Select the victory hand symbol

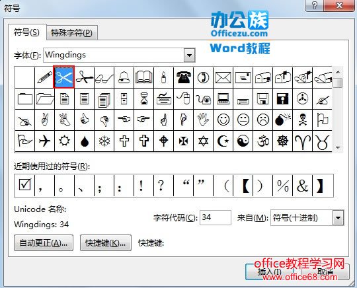click(45, 120)
